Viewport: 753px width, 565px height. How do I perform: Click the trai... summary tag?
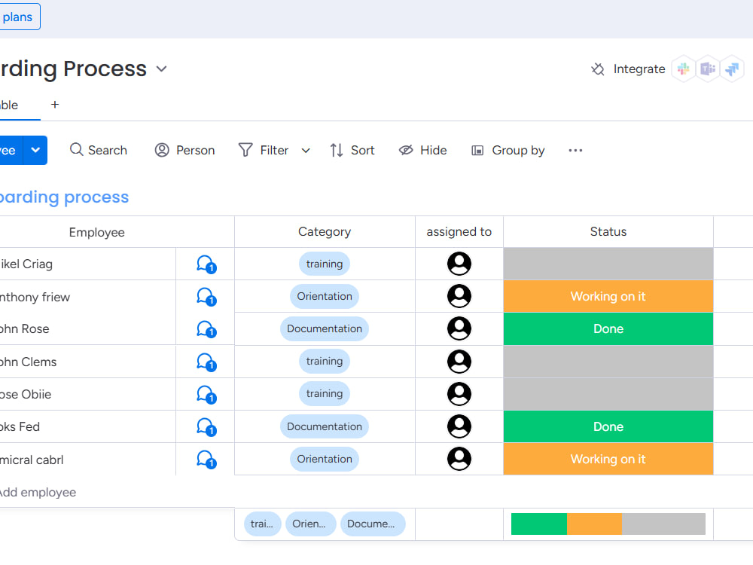pyautogui.click(x=262, y=524)
